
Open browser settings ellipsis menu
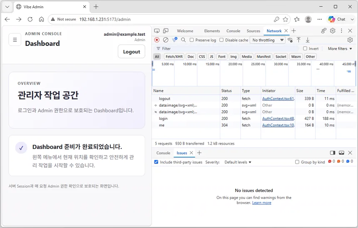(320, 20)
